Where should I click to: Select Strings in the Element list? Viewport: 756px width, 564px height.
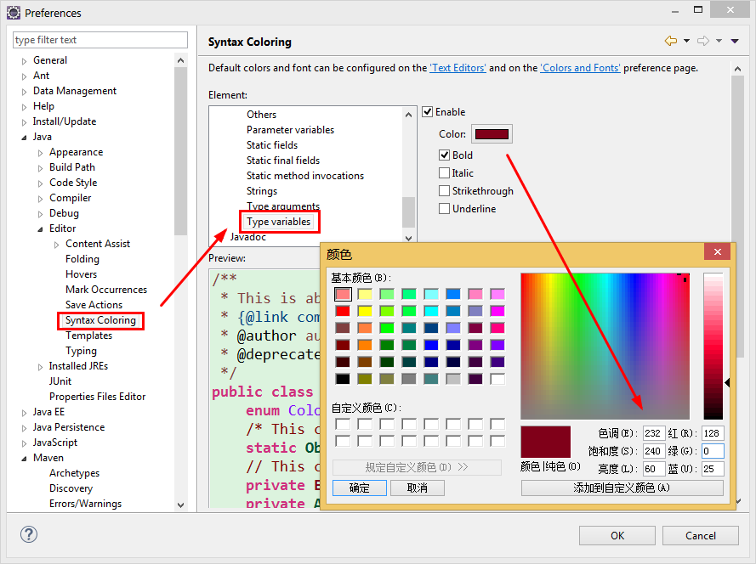262,191
